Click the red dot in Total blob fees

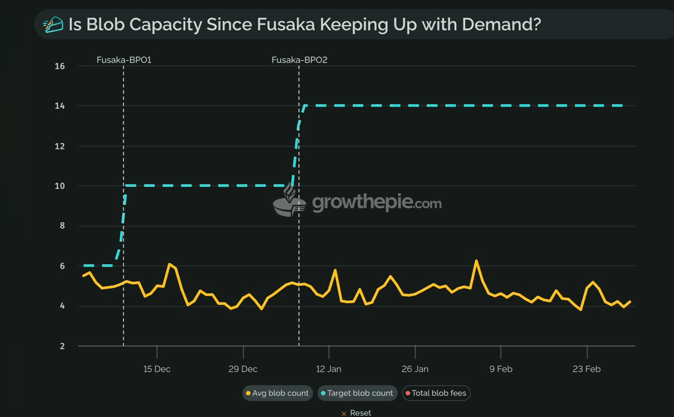coord(408,393)
